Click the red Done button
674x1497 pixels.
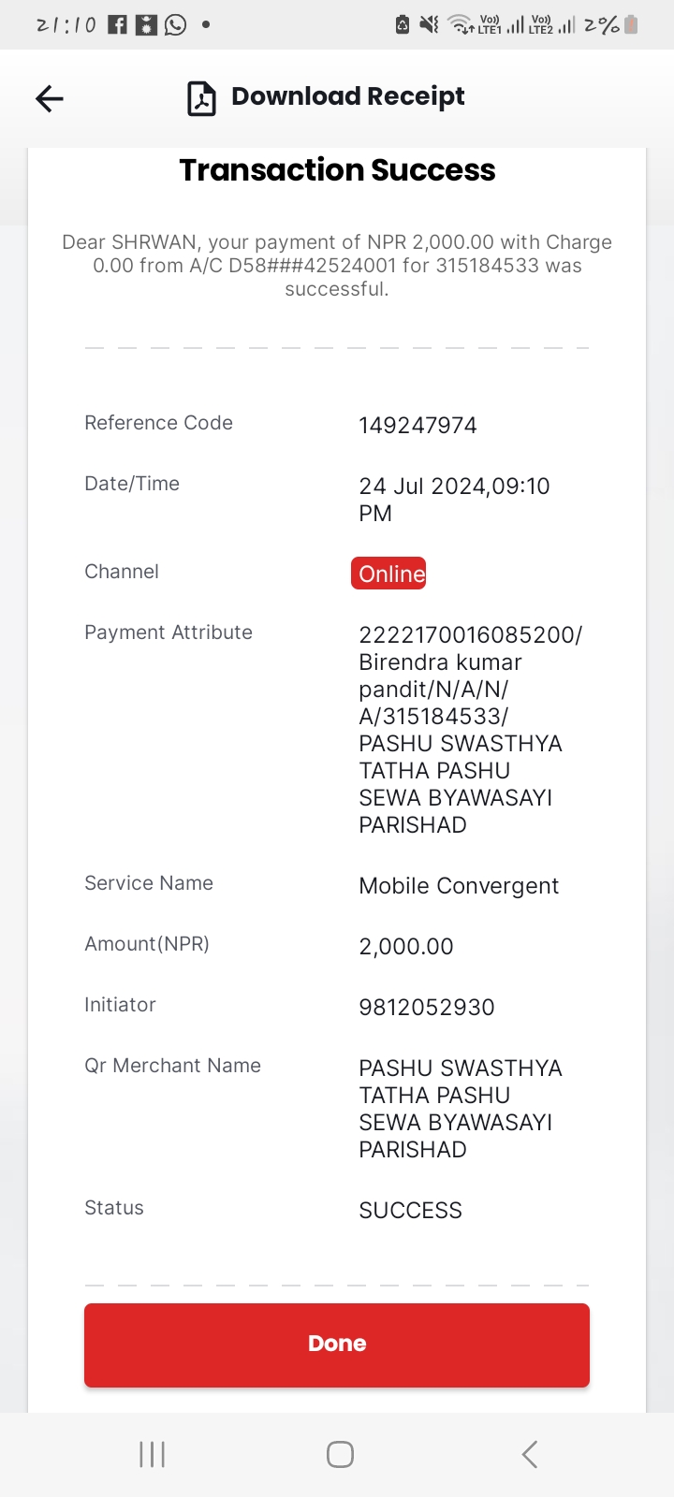click(x=337, y=1344)
